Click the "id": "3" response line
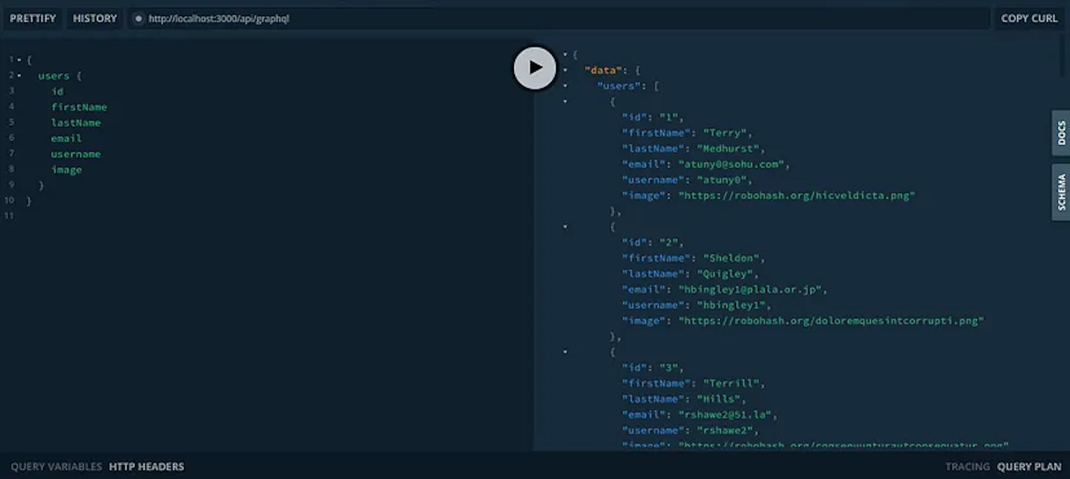This screenshot has width=1070, height=479. click(653, 368)
